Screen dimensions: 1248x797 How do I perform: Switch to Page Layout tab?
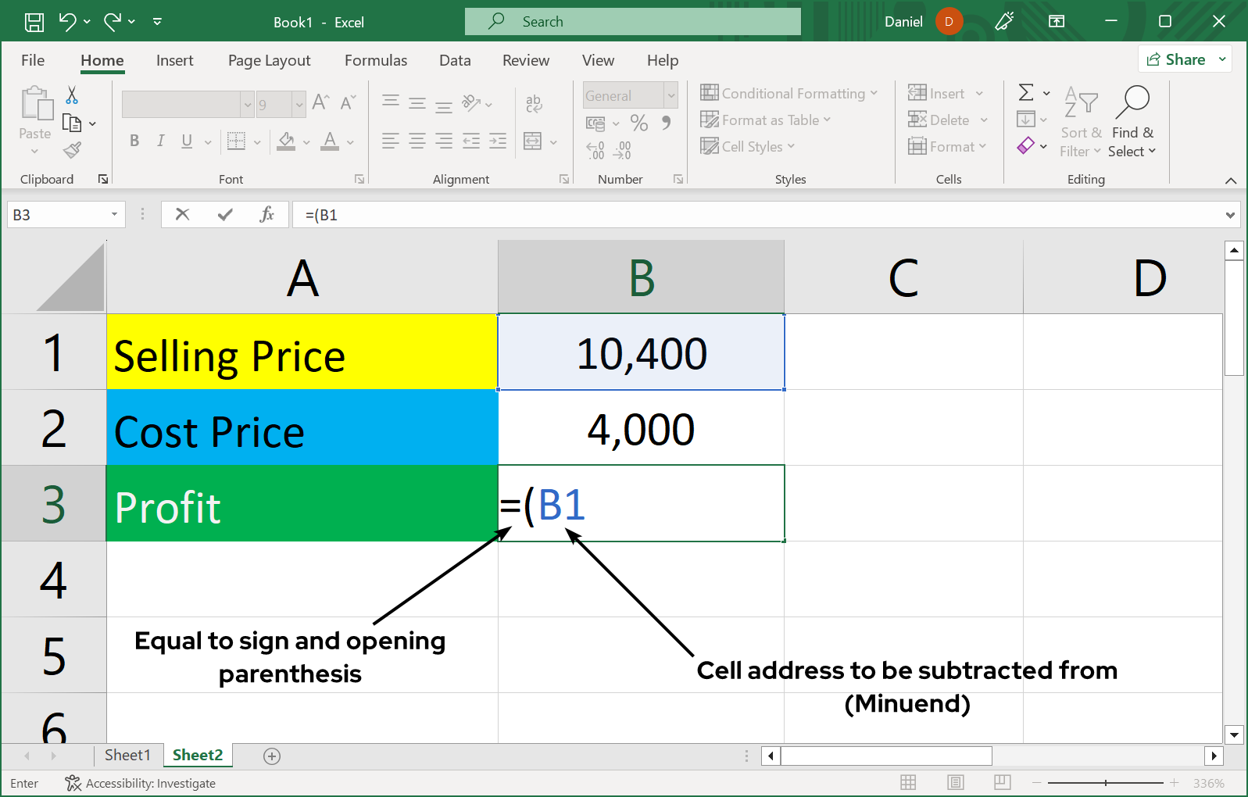tap(269, 60)
